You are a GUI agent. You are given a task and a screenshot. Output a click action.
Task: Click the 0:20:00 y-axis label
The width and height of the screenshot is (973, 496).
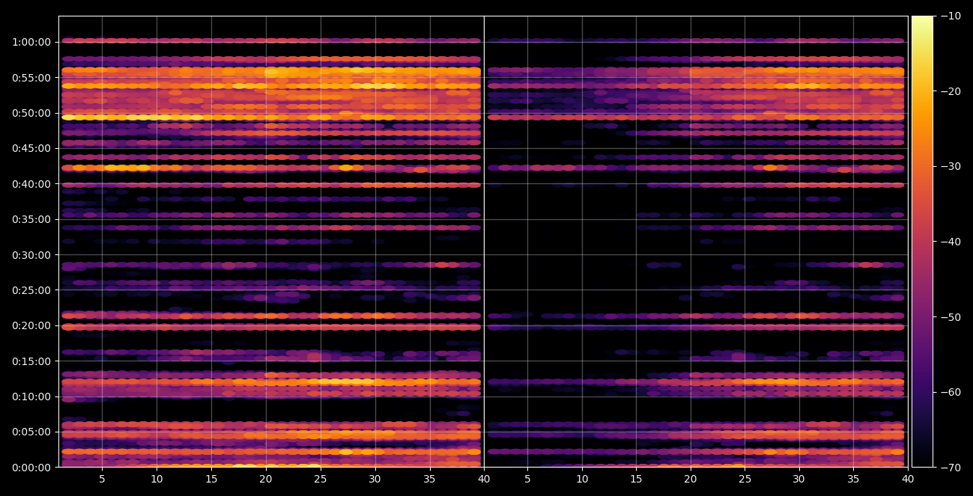click(31, 325)
